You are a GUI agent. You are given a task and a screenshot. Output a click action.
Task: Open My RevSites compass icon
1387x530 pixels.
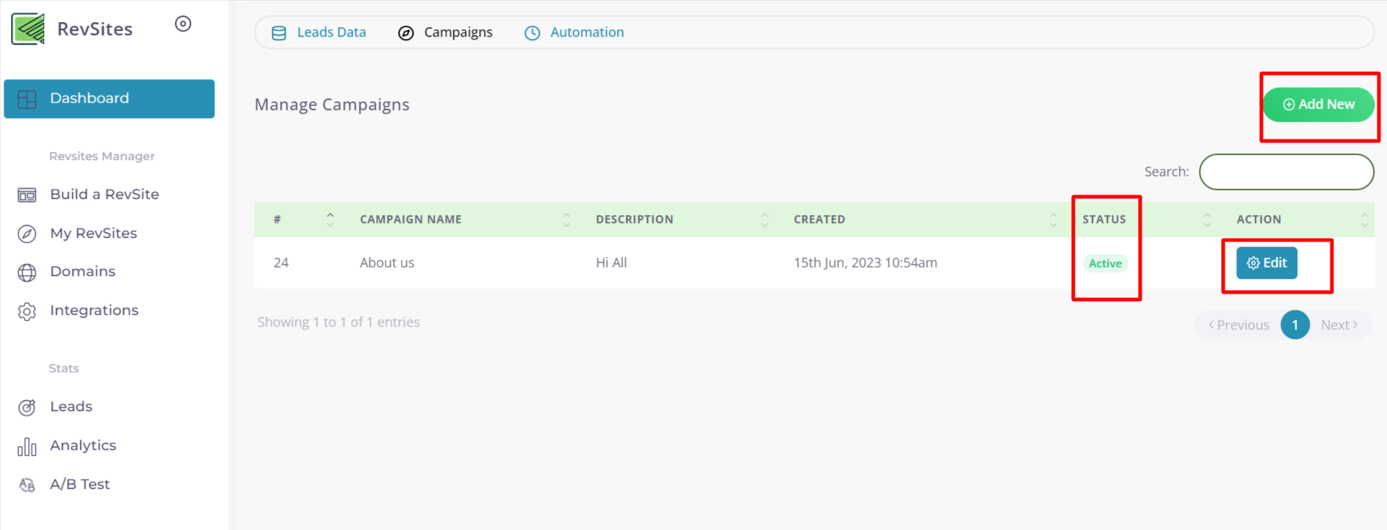27,233
